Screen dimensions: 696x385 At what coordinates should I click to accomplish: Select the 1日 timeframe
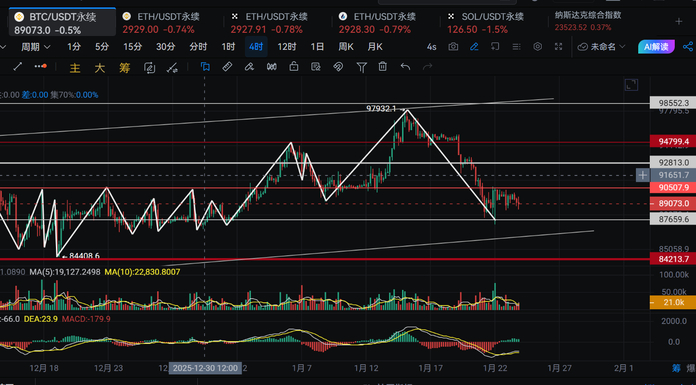point(317,47)
